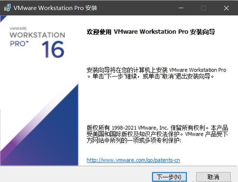This screenshot has width=238, height=182.
Task: Click the VMware installer icon in title bar
Action: [x=8, y=8]
